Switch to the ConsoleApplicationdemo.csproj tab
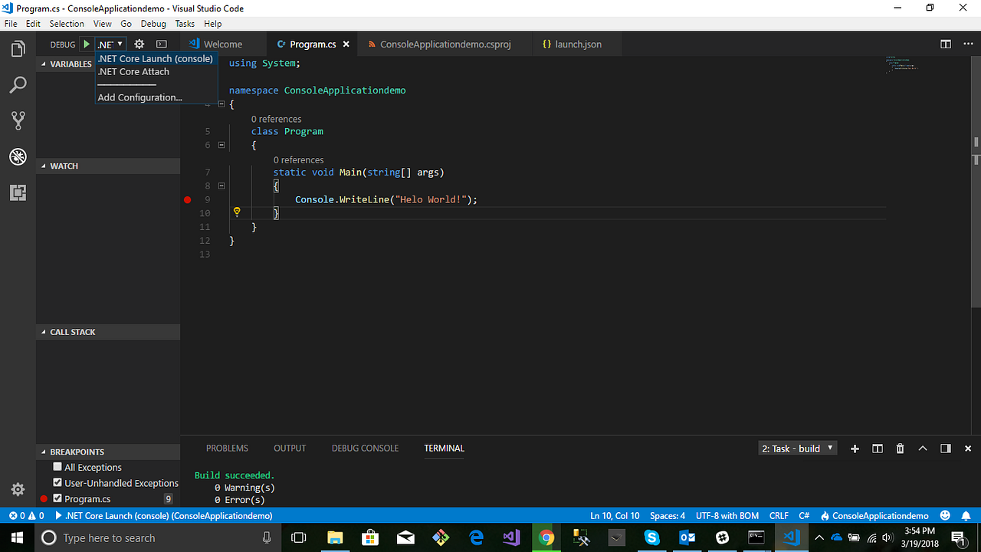 click(445, 44)
